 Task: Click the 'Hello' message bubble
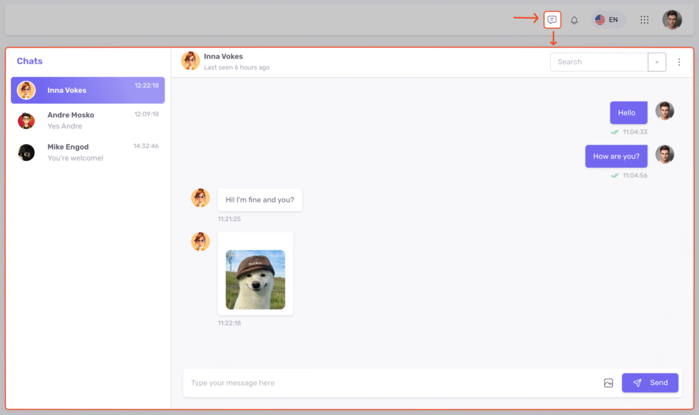tap(627, 113)
